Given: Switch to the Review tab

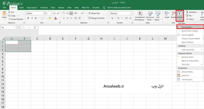Looking at the screenshot, I should pyautogui.click(x=61, y=8).
